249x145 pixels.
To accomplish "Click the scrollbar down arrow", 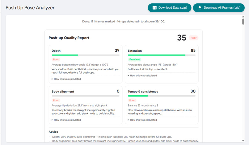I will pos(243,141).
